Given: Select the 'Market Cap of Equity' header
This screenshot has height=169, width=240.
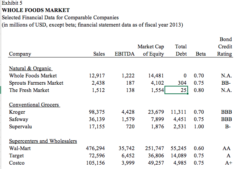Looking at the screenshot, I should (151, 50).
